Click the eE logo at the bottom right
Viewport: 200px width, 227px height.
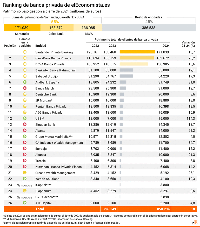194,223
